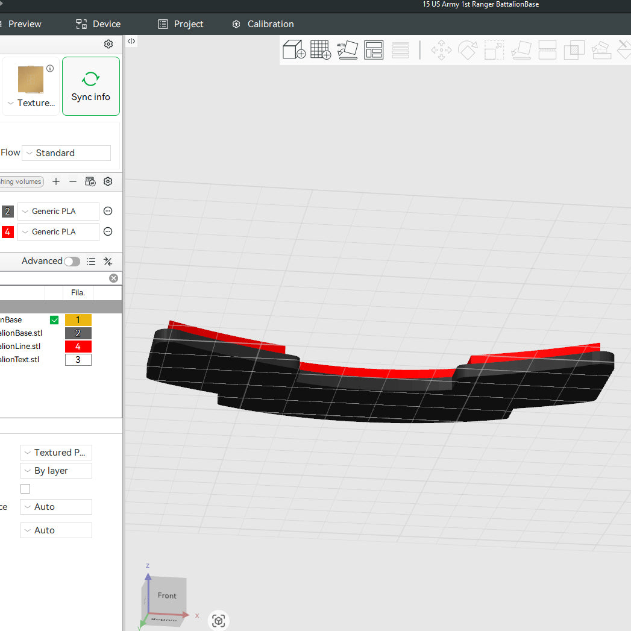Open the flushing volumes settings gear
This screenshot has height=631, width=631.
[108, 181]
